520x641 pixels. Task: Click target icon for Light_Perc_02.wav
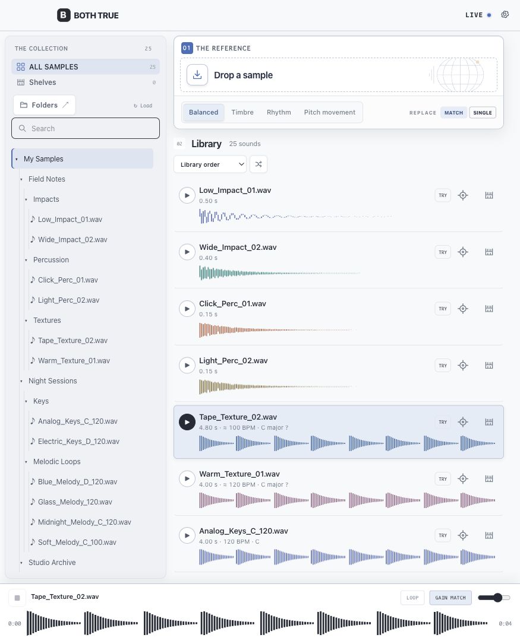tap(463, 366)
